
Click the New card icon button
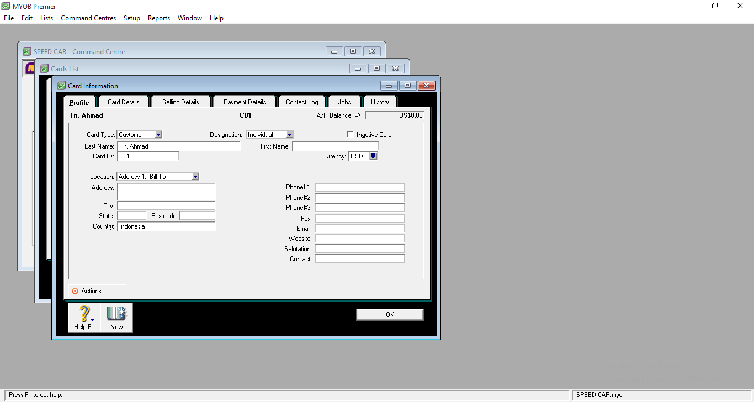[x=116, y=318]
